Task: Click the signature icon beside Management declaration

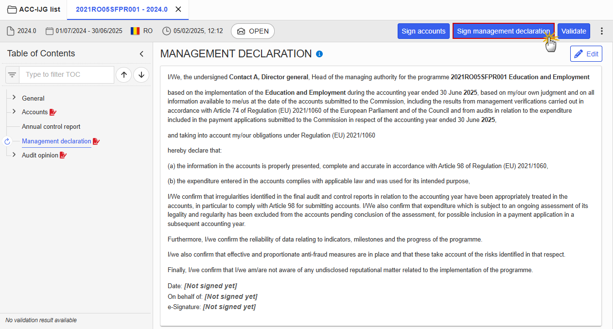Action: coord(96,141)
